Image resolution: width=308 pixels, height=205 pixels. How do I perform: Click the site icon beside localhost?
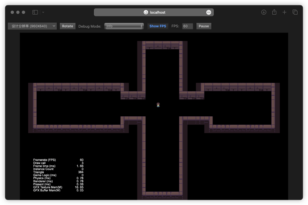(x=146, y=12)
